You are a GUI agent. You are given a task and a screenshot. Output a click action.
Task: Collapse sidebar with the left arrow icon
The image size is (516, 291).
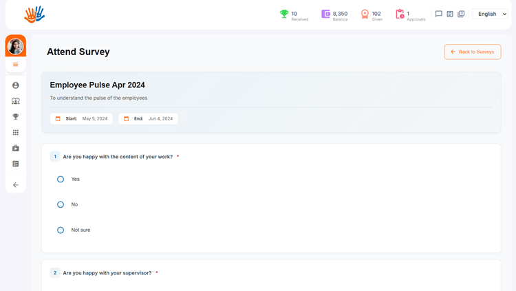coord(15,185)
